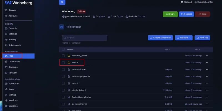The height and width of the screenshot is (111, 222).
Task: Check the resource_packs row checkbox
Action: coord(64,56)
